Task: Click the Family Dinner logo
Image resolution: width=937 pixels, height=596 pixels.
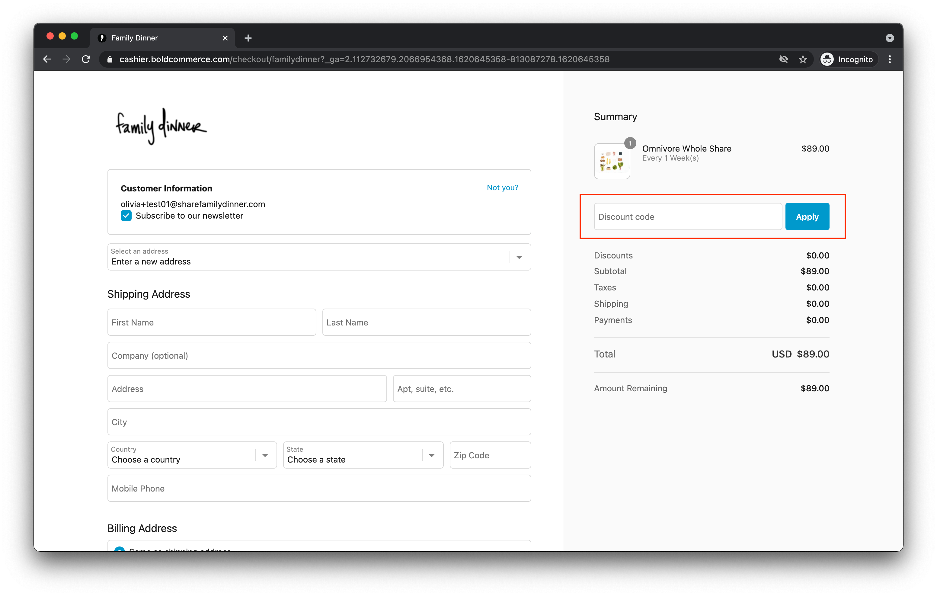Action: pos(161,126)
